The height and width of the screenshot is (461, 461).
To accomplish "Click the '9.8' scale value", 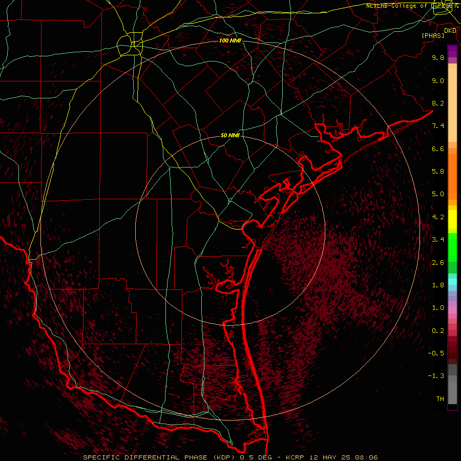I will pos(438,57).
